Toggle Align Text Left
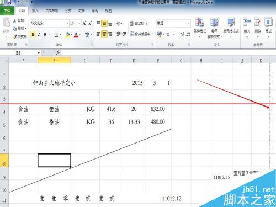Screen dimensions: 276x207 point(98,34)
